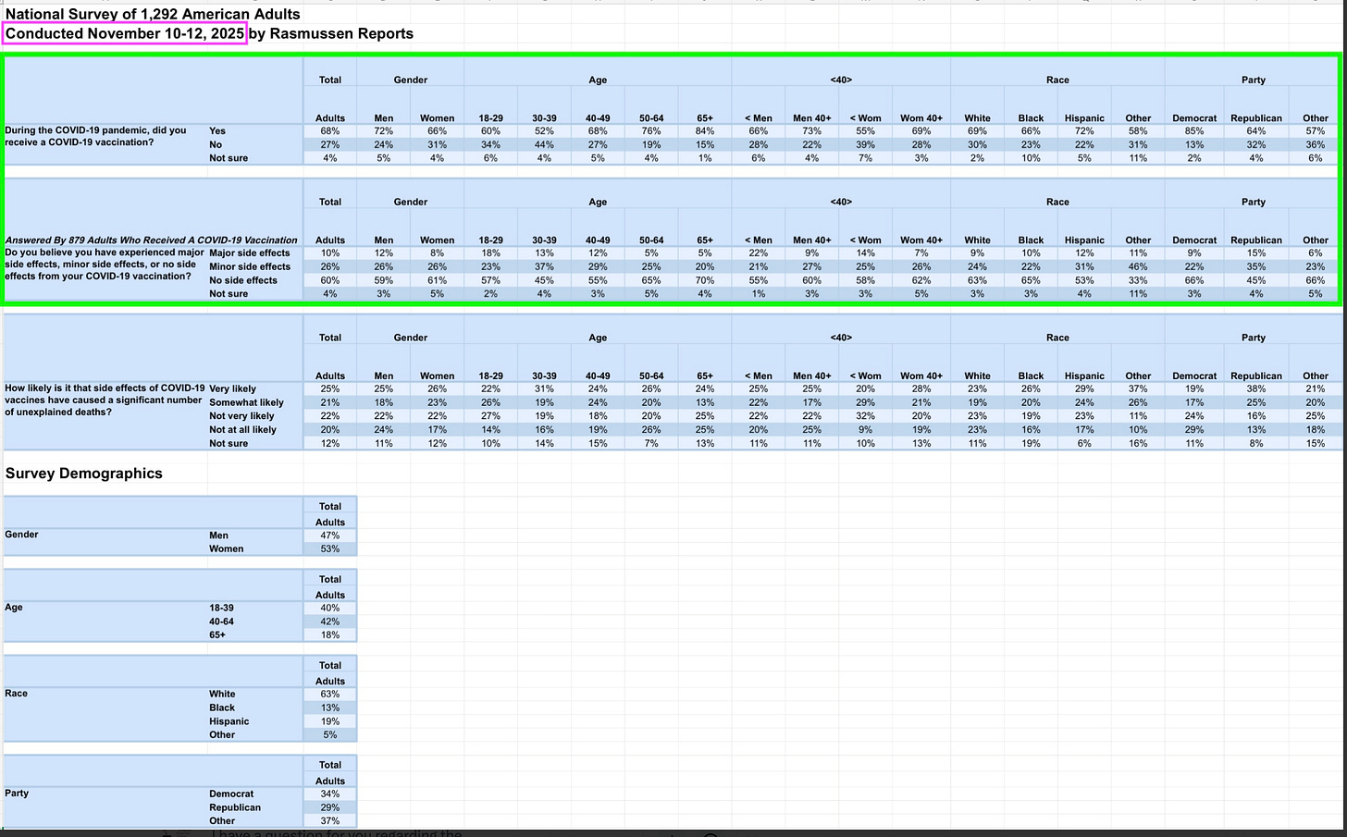Click the "Party" label in Survey Demographics
This screenshot has width=1347, height=837.
pyautogui.click(x=17, y=794)
